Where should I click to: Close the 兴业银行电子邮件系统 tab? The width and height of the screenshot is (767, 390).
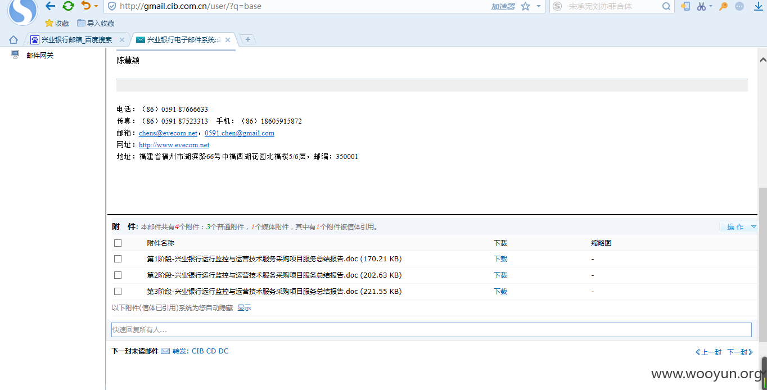pos(228,40)
